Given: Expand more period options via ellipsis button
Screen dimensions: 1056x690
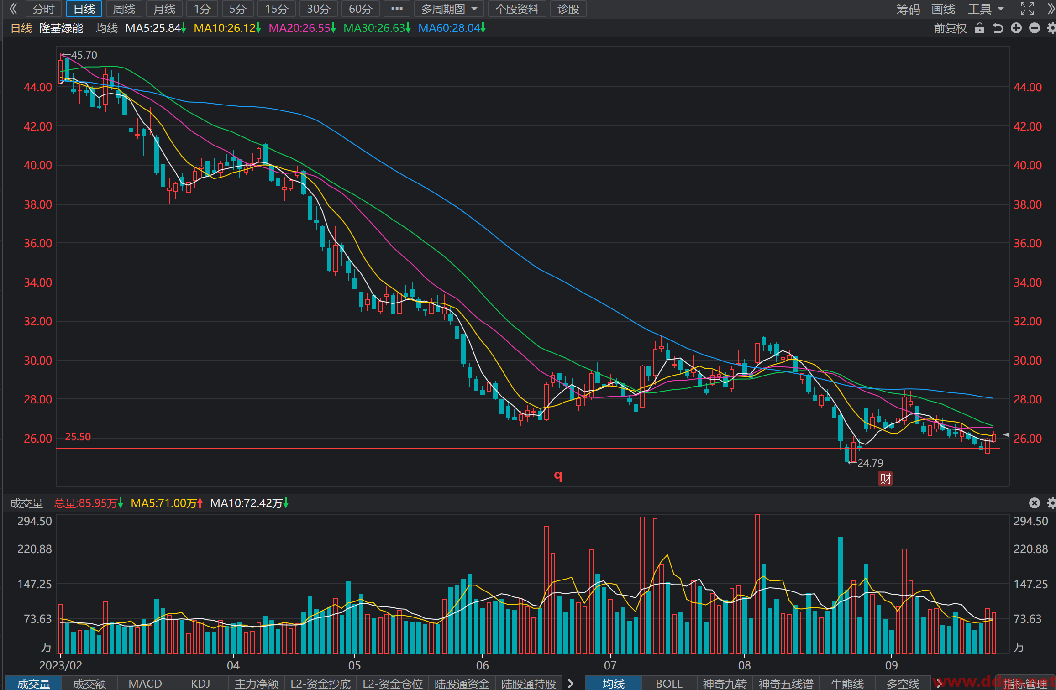Looking at the screenshot, I should (x=397, y=9).
